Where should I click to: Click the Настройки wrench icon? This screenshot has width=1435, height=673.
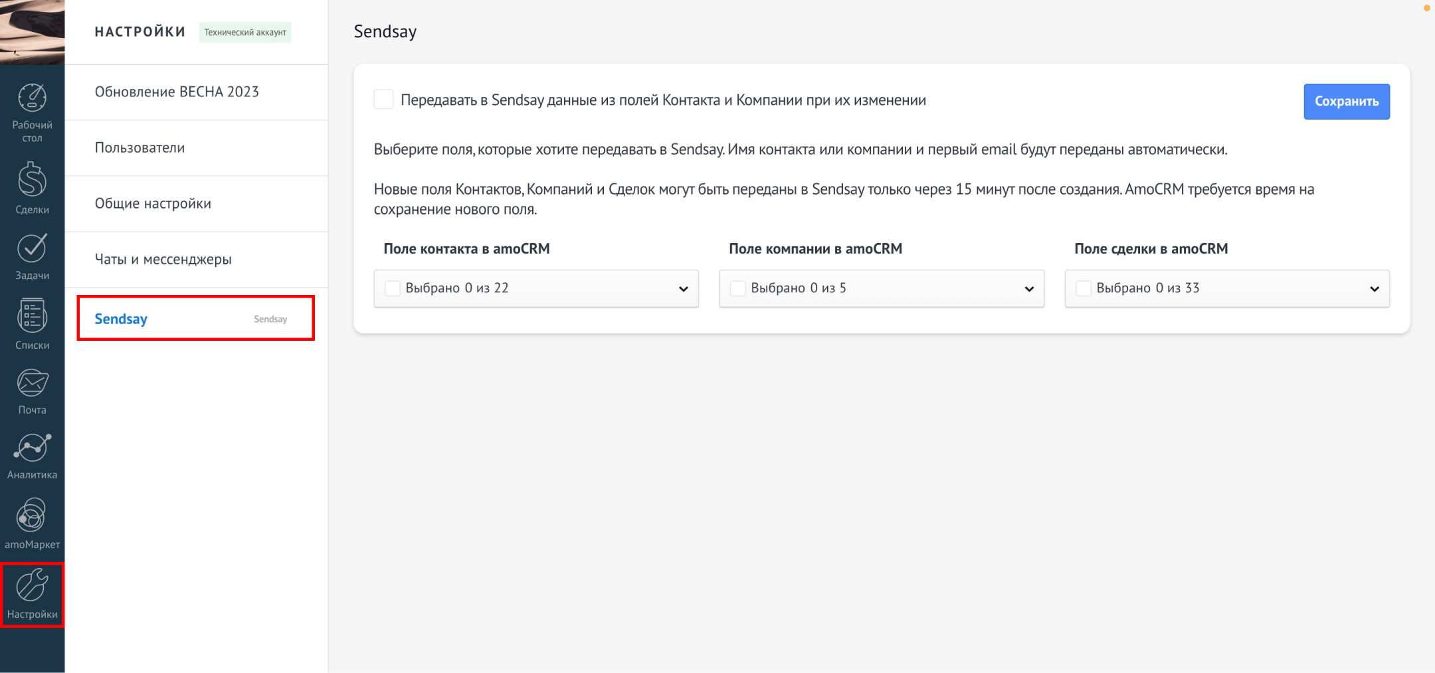pos(32,586)
